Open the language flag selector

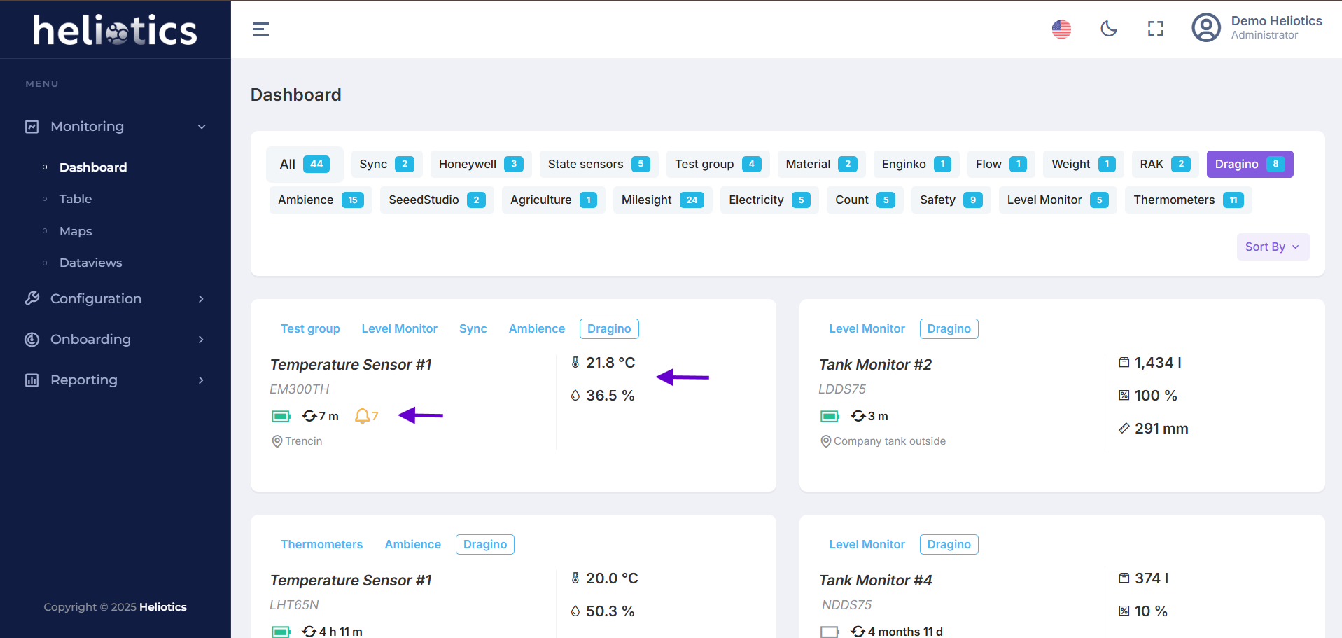pyautogui.click(x=1061, y=29)
